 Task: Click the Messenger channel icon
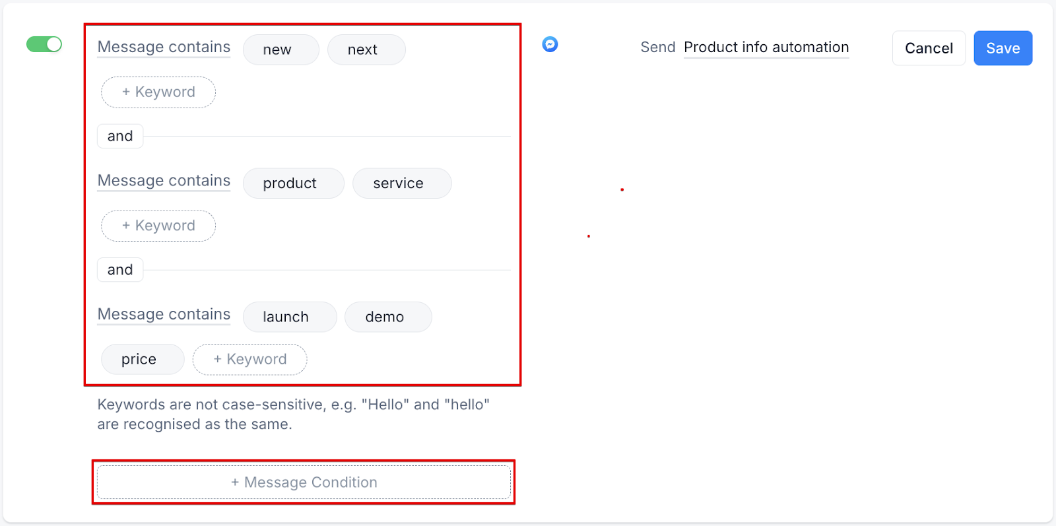pyautogui.click(x=550, y=44)
